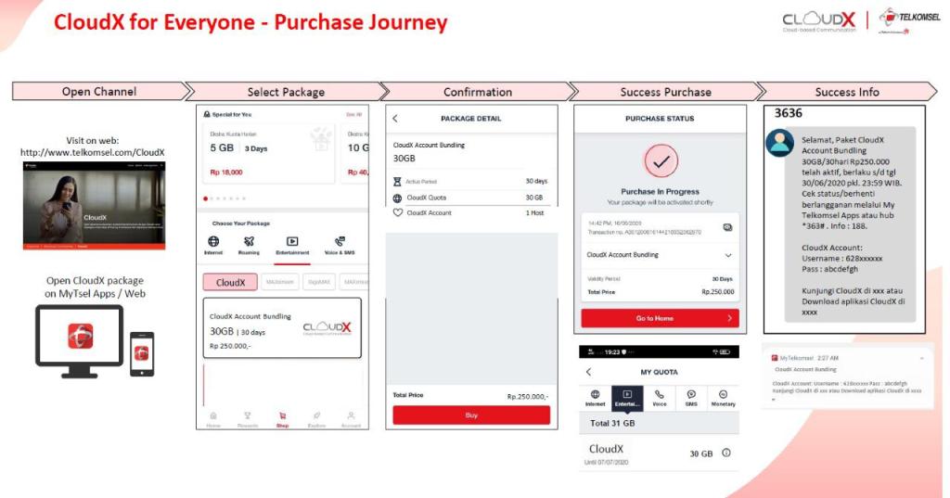
Task: Go back using Package Detail back arrow
Action: coord(395,119)
